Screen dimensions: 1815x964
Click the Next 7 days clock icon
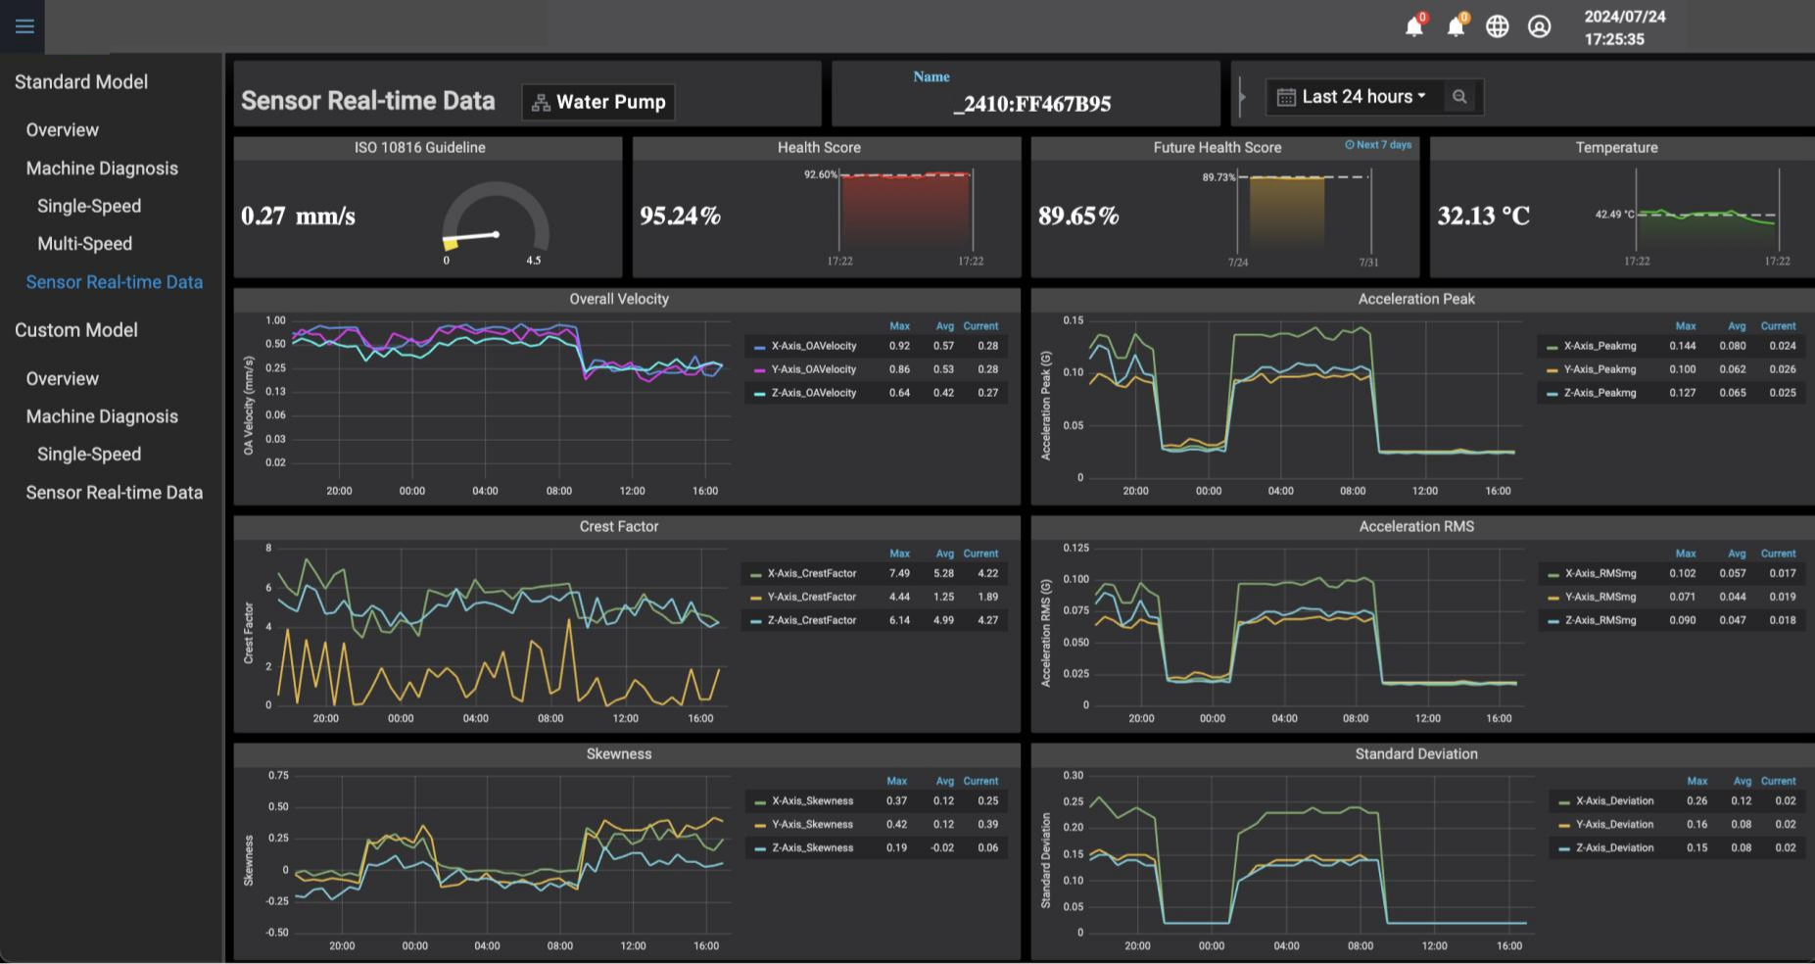coord(1349,145)
